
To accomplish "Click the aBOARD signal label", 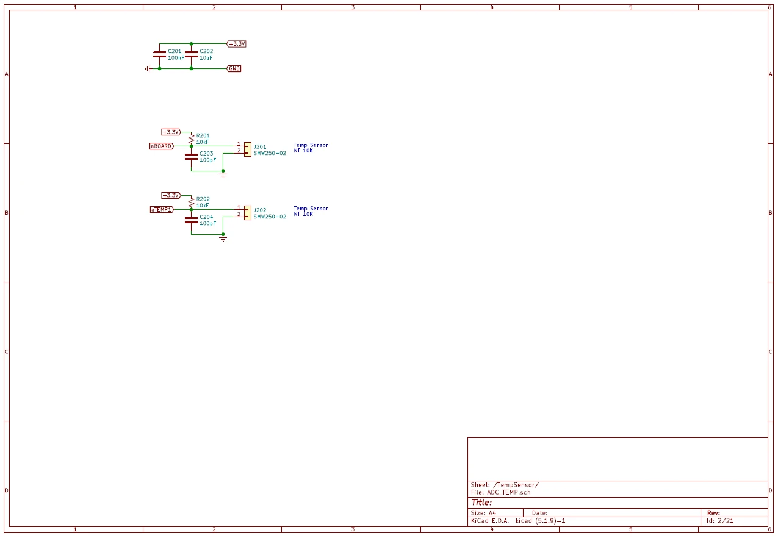I will point(162,146).
